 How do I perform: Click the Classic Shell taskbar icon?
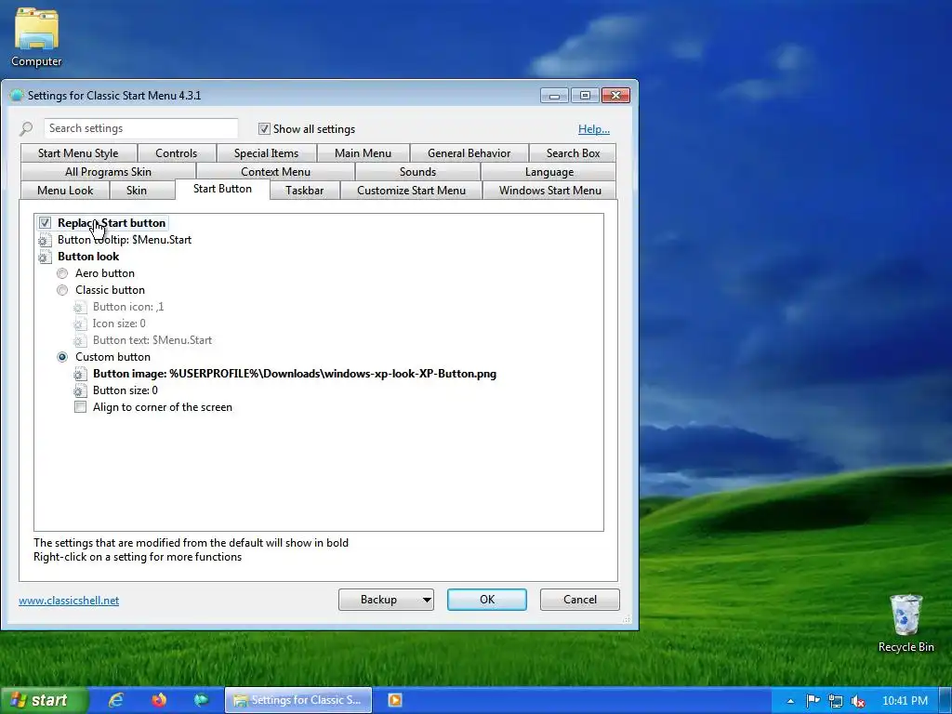[x=202, y=700]
